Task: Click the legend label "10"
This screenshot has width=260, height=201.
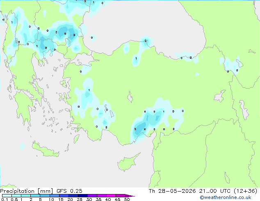Action: (x=51, y=199)
